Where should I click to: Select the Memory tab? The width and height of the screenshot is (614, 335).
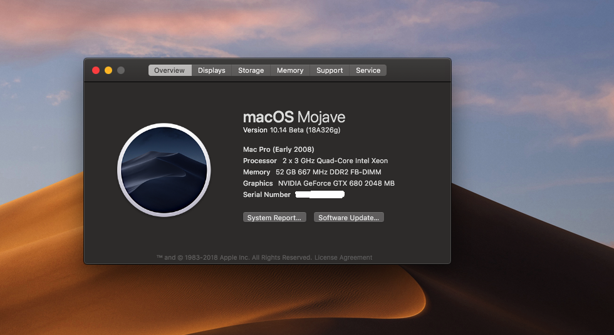coord(290,70)
